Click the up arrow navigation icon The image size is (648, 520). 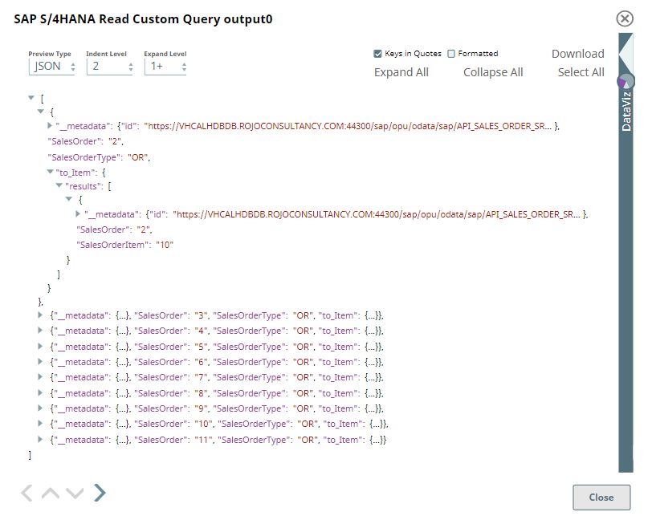pyautogui.click(x=51, y=494)
